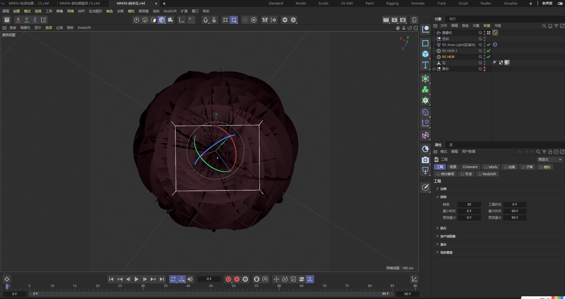Expand the 比例 section

tap(437, 189)
